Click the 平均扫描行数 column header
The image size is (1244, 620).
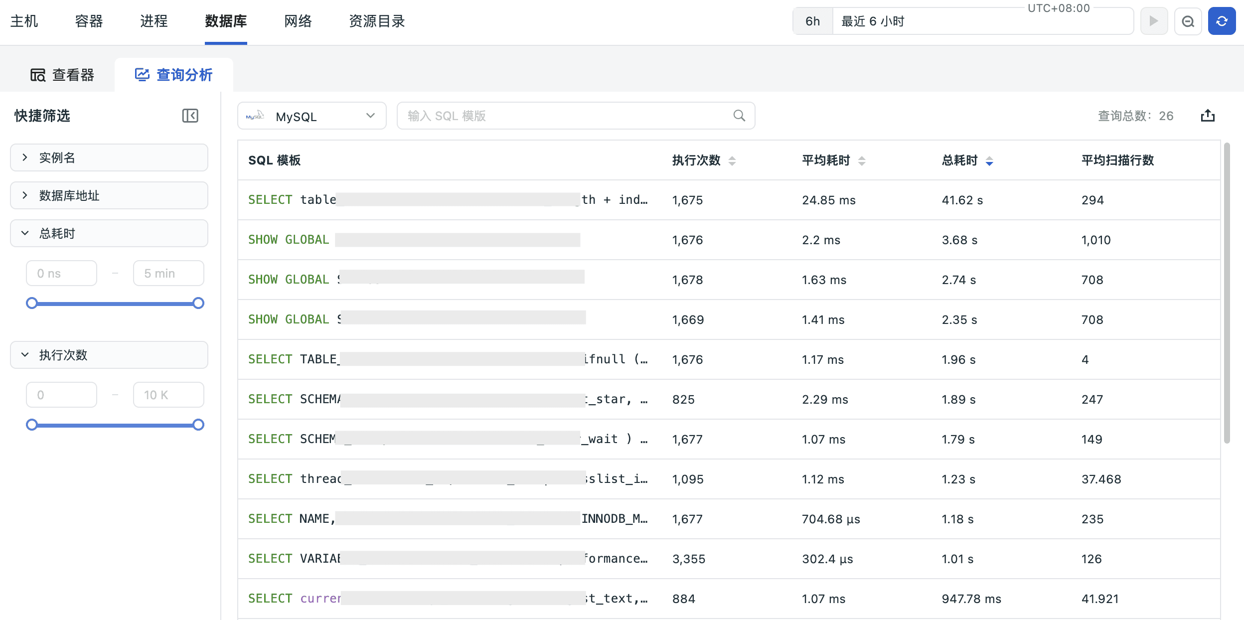pos(1117,160)
